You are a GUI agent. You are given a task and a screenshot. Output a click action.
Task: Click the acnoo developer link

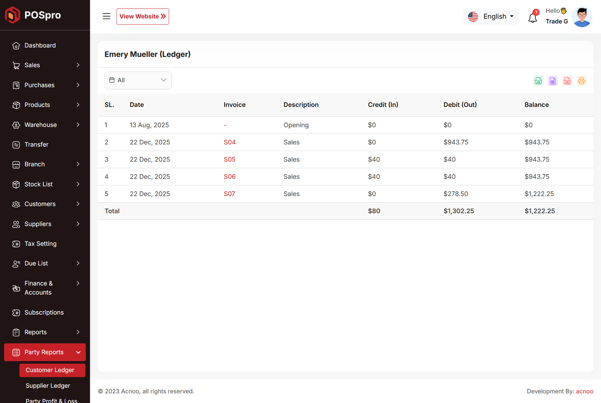point(584,391)
